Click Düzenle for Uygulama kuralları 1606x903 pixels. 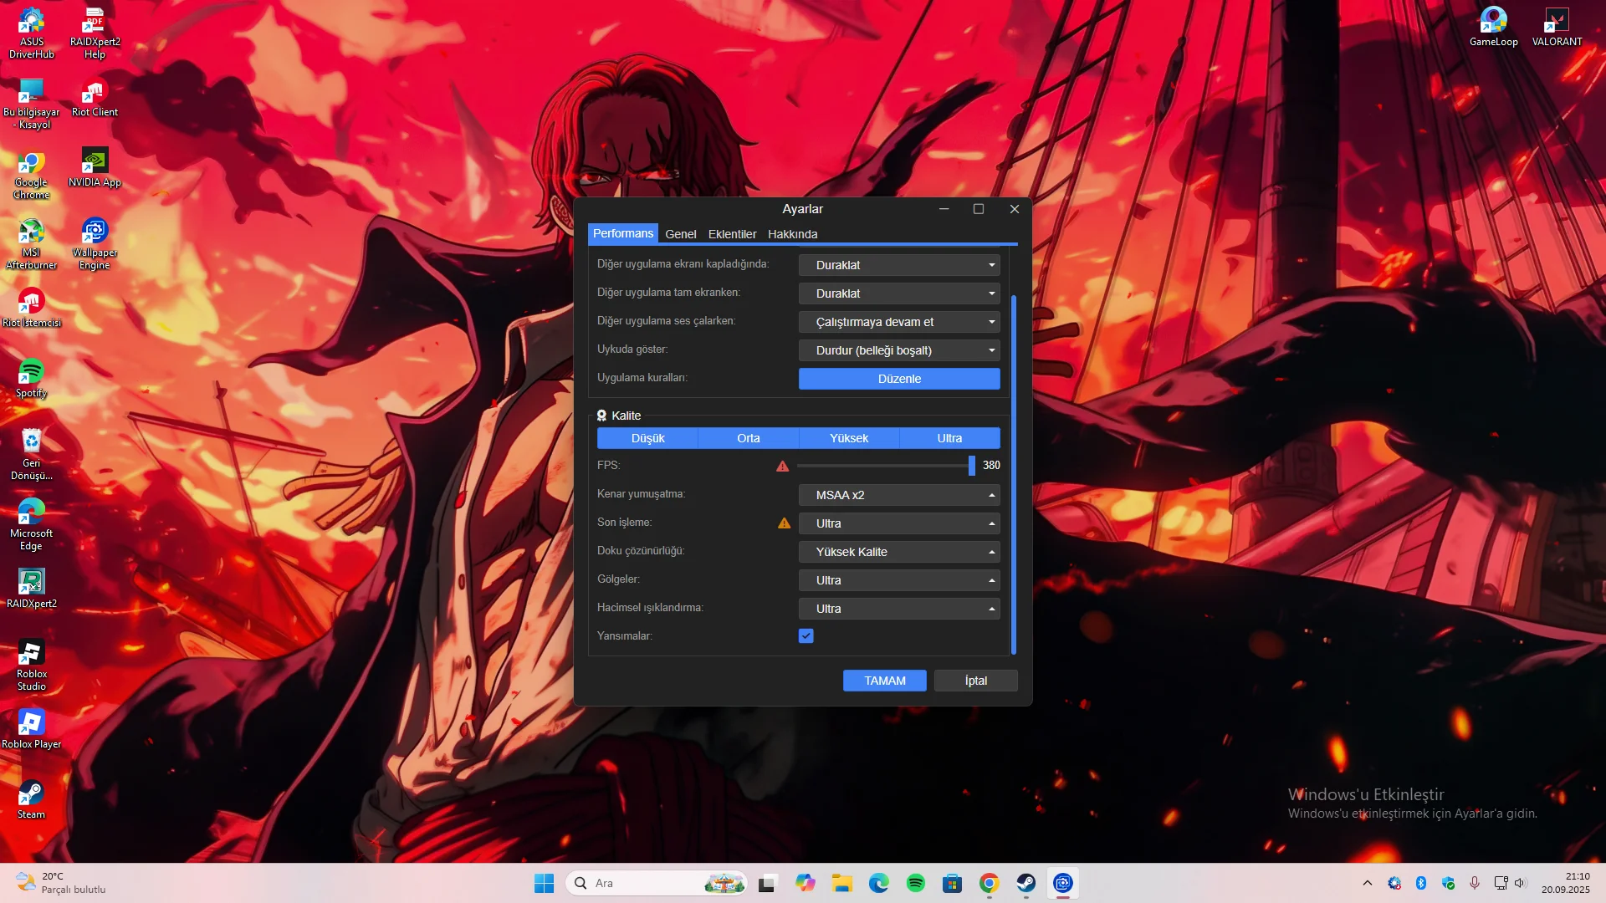(899, 379)
